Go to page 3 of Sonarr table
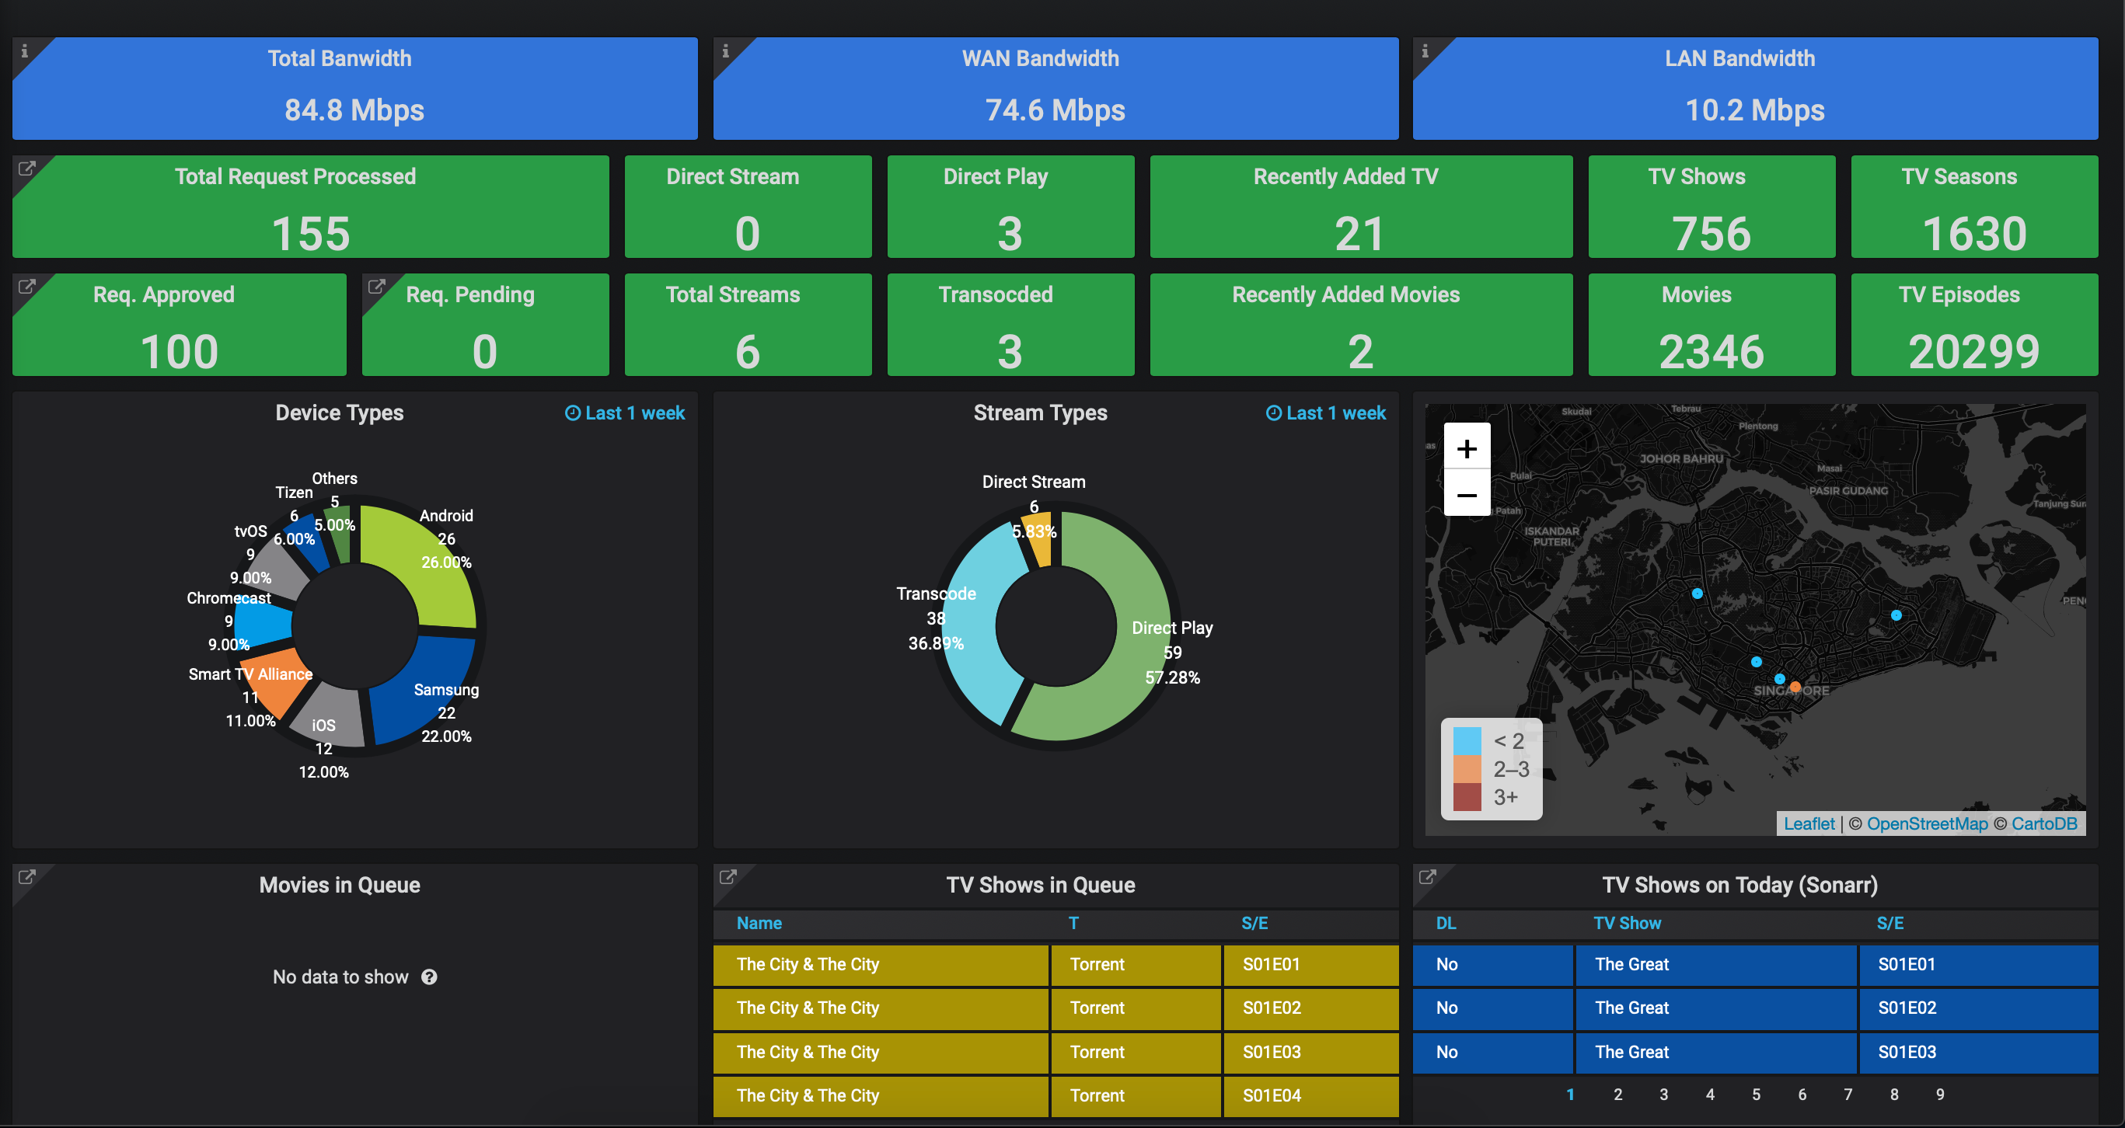2125x1128 pixels. coord(1664,1094)
